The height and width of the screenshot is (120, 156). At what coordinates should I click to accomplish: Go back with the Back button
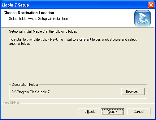coord(89,112)
